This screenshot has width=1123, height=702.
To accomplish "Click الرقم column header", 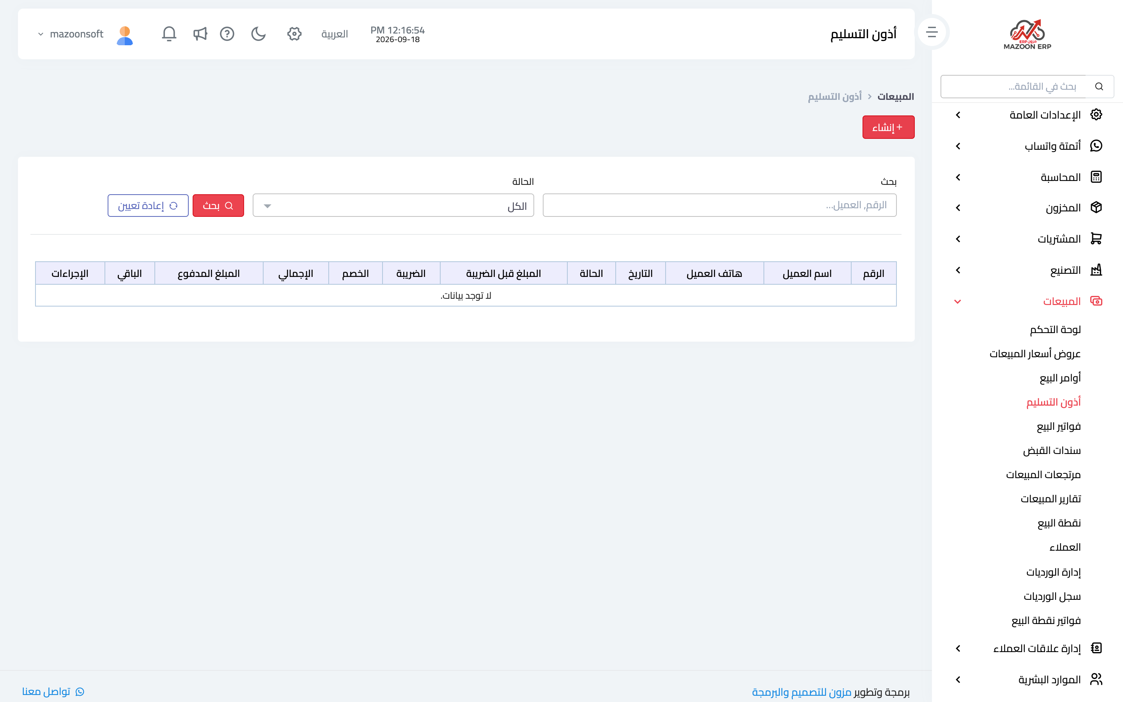I will point(873,273).
